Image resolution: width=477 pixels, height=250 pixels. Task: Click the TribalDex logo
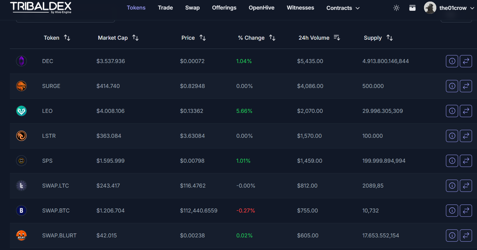tap(41, 7)
